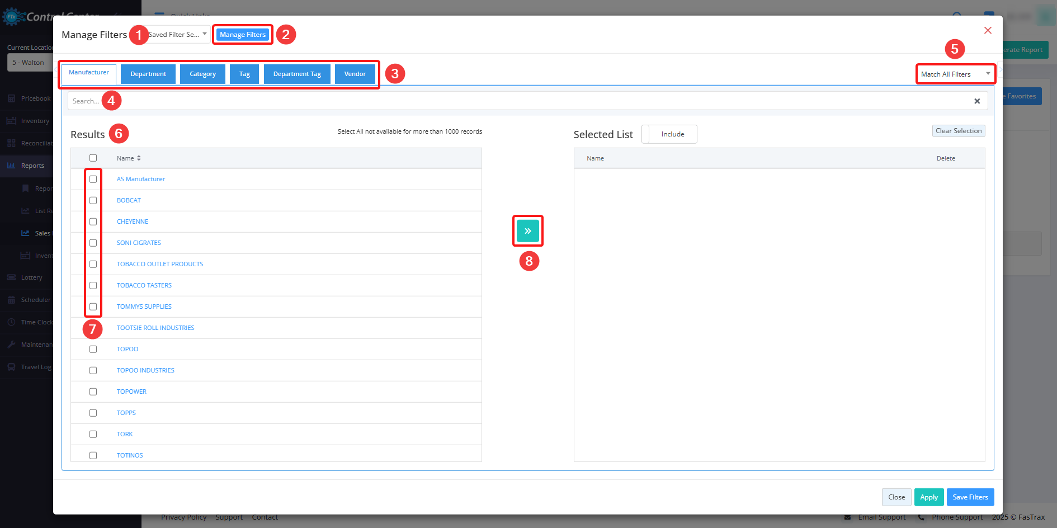Check the TORK checkbox
Viewport: 1057px width, 528px height.
click(x=93, y=435)
